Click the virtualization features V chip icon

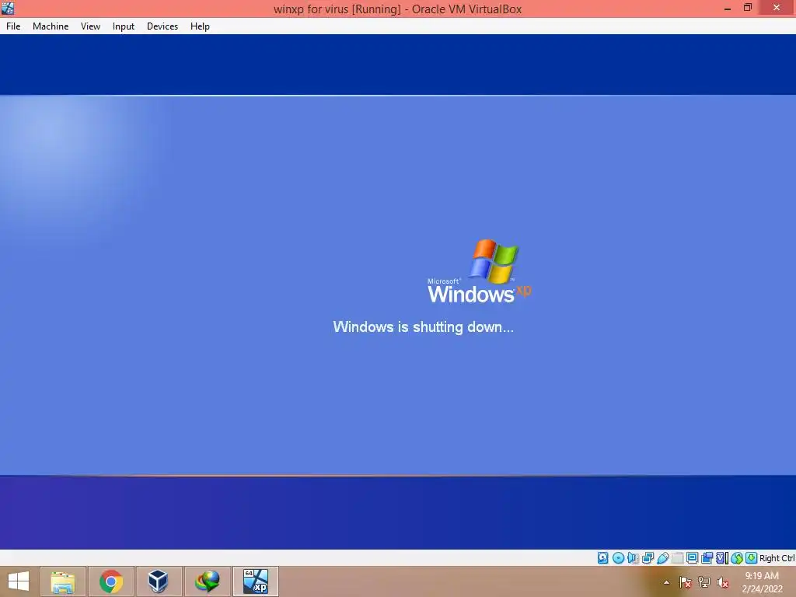(x=722, y=558)
